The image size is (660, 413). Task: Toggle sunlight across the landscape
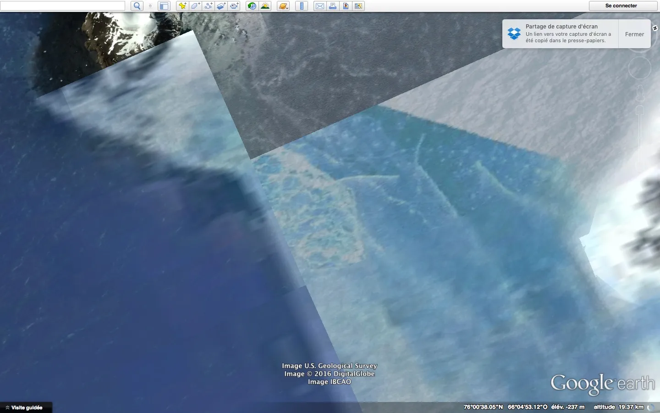265,6
